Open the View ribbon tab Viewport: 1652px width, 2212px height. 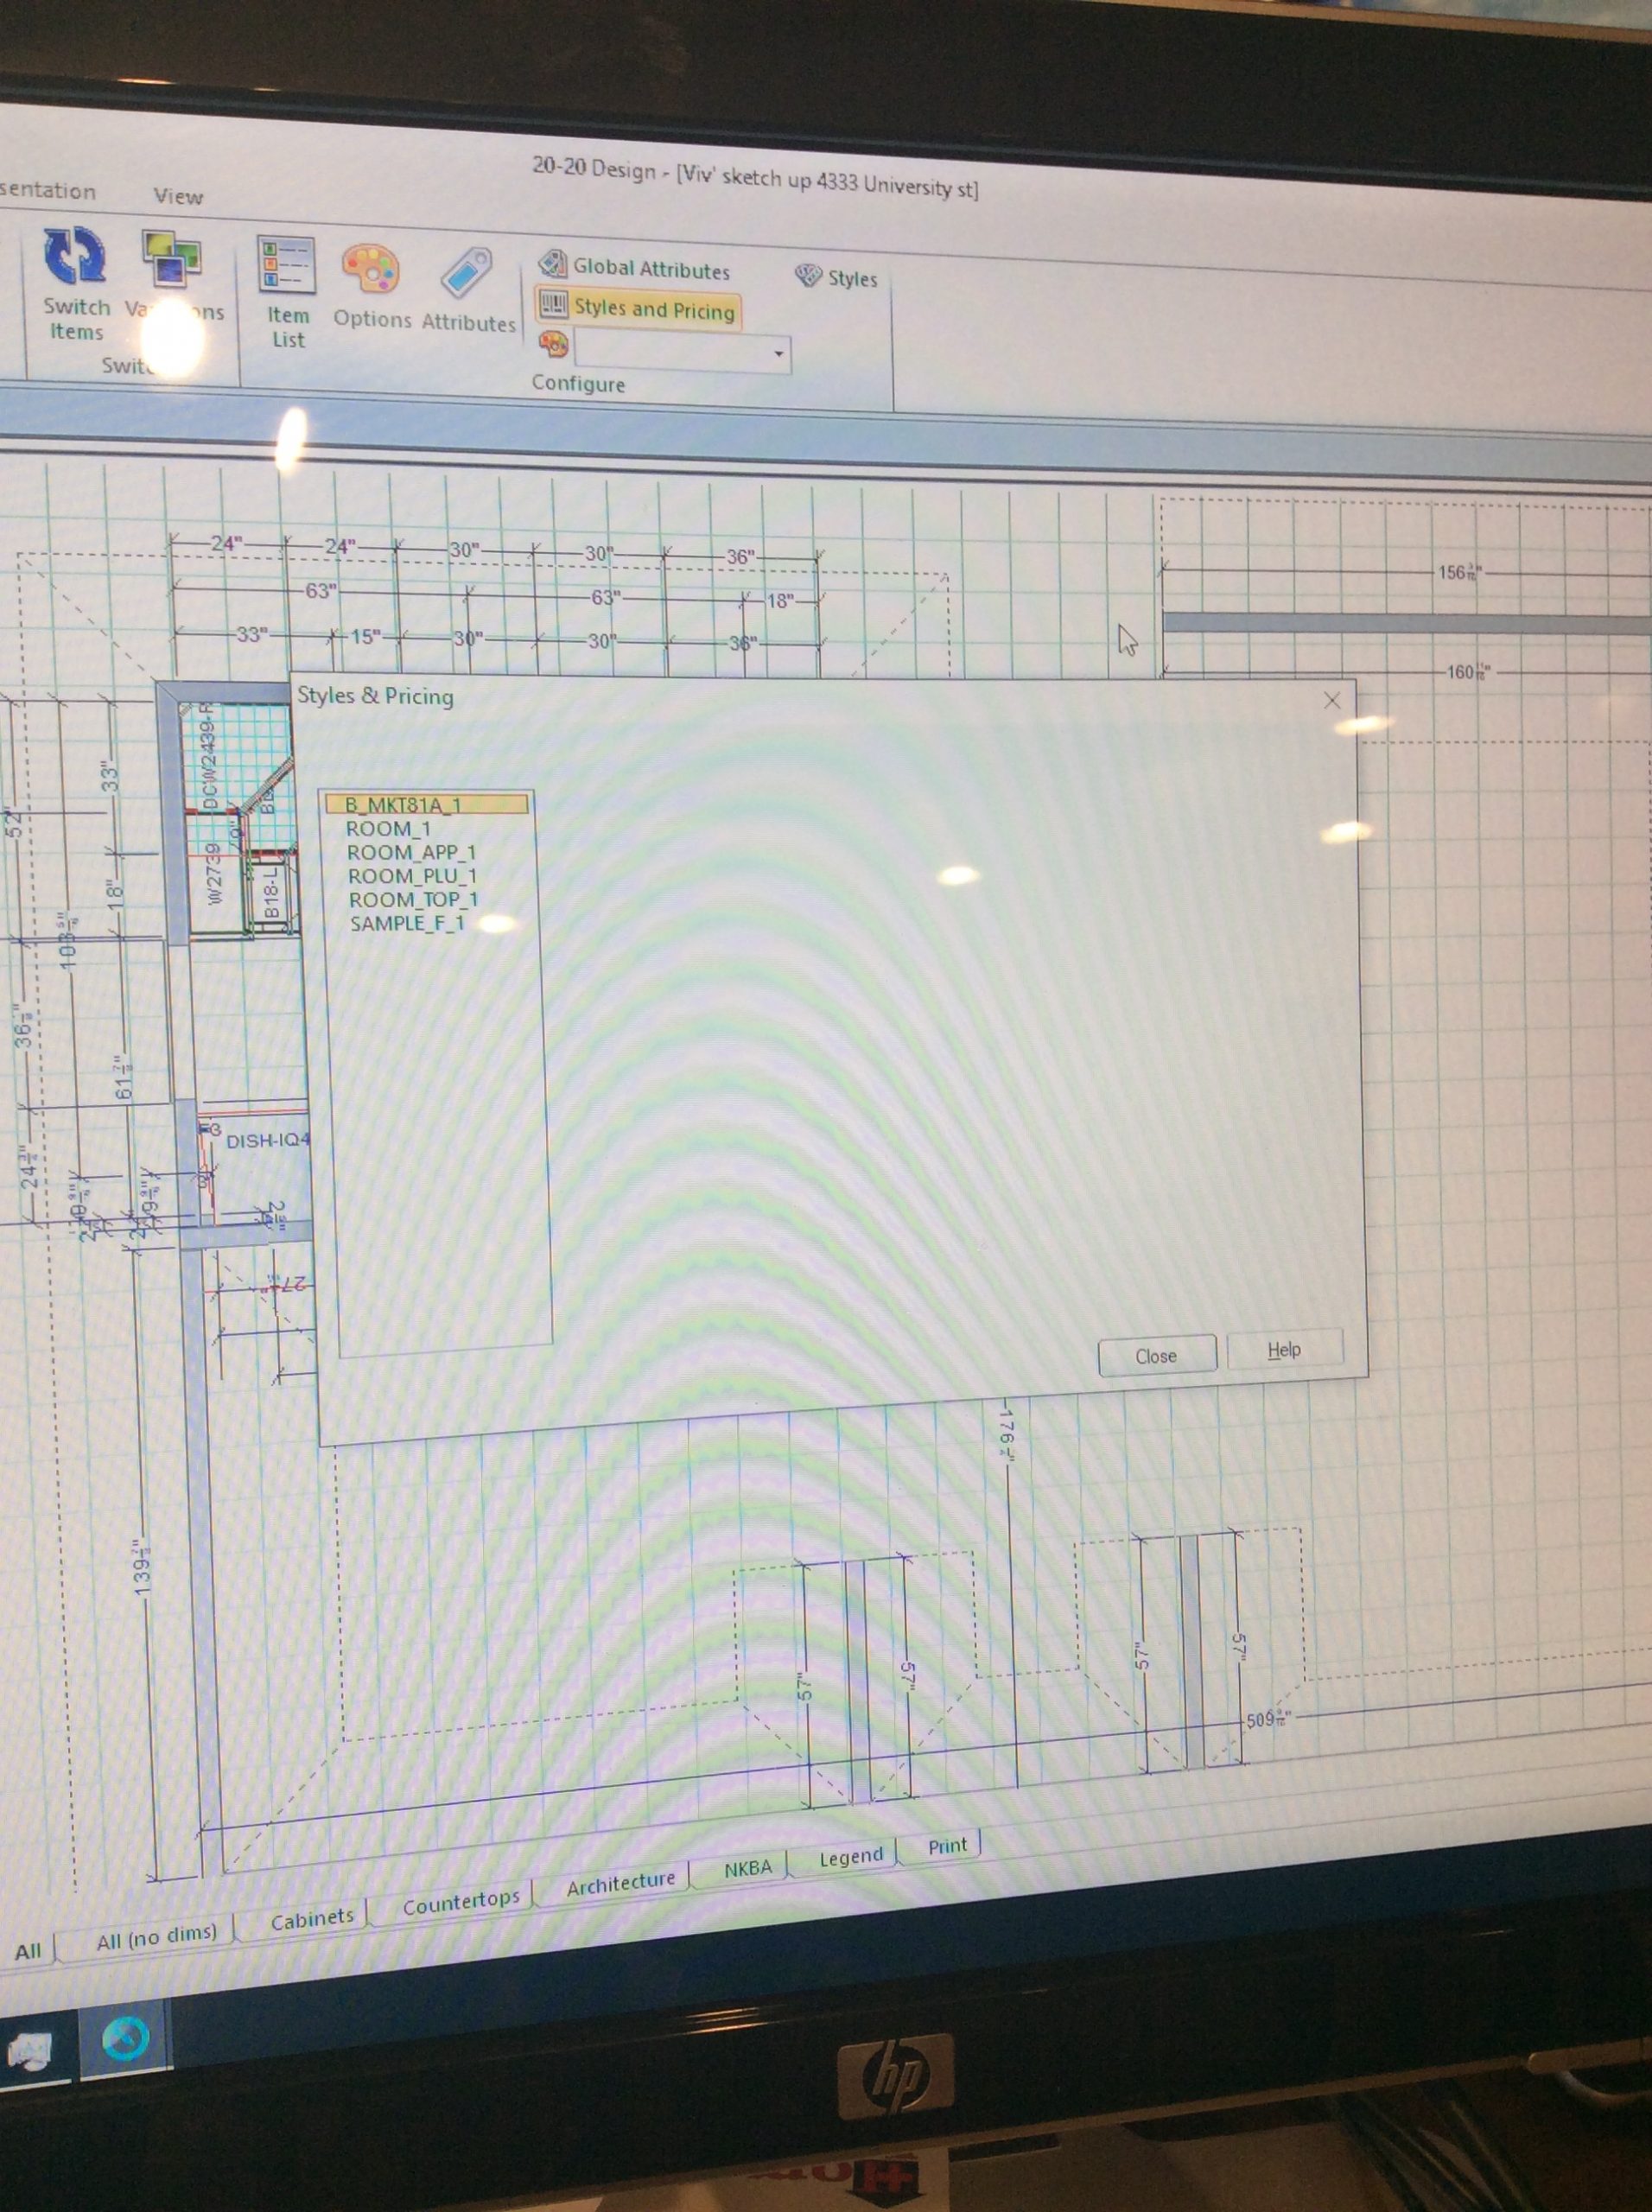click(x=178, y=196)
